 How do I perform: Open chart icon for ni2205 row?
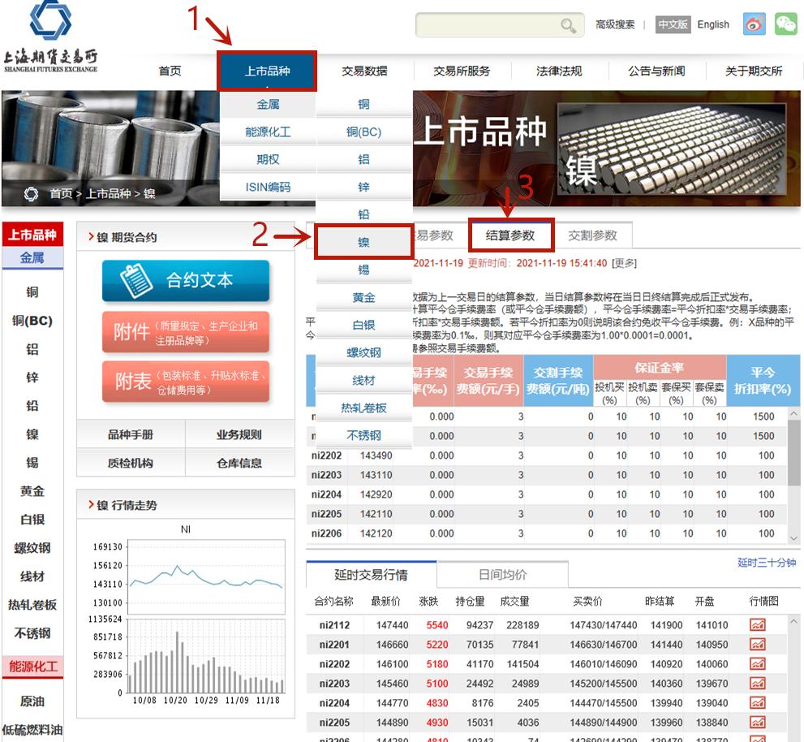(757, 722)
